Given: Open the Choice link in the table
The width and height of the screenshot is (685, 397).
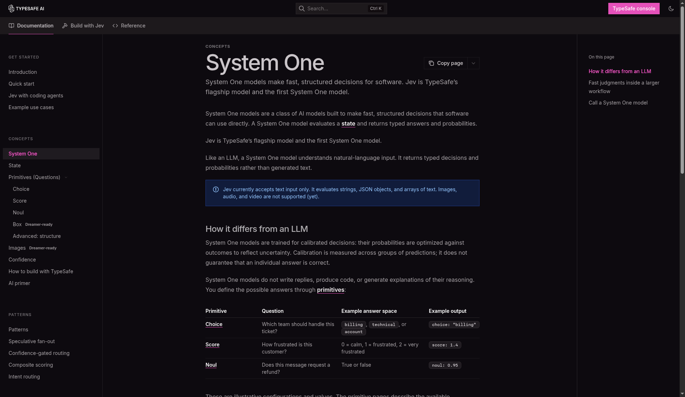Looking at the screenshot, I should 214,324.
